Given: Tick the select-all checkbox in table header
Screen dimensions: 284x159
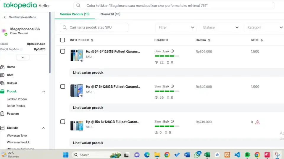Looking at the screenshot, I should coord(62,40).
